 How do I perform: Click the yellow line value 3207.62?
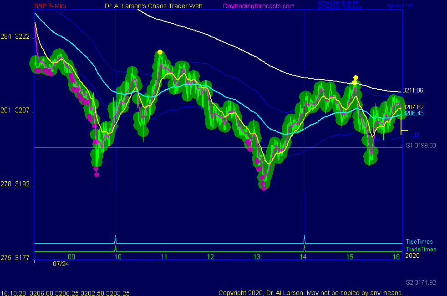coord(413,107)
